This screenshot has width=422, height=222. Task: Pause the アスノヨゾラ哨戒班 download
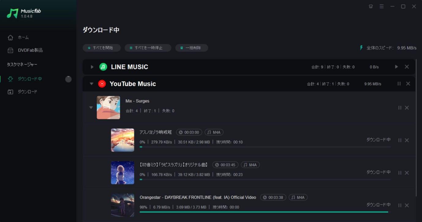(x=400, y=140)
